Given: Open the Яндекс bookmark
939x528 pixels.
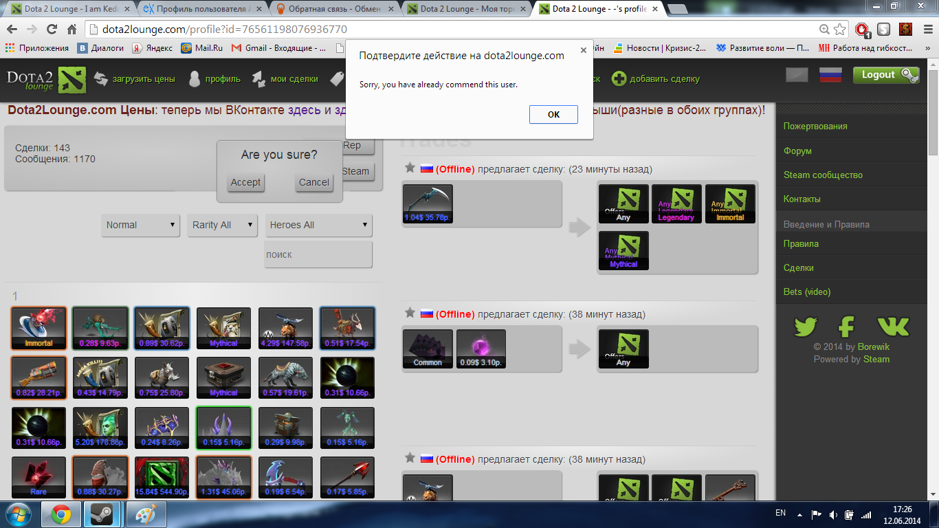Looking at the screenshot, I should 153,48.
